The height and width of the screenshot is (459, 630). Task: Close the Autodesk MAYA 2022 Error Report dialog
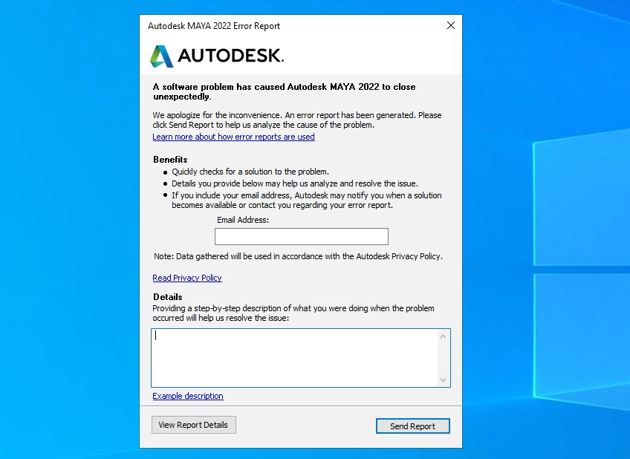click(451, 26)
